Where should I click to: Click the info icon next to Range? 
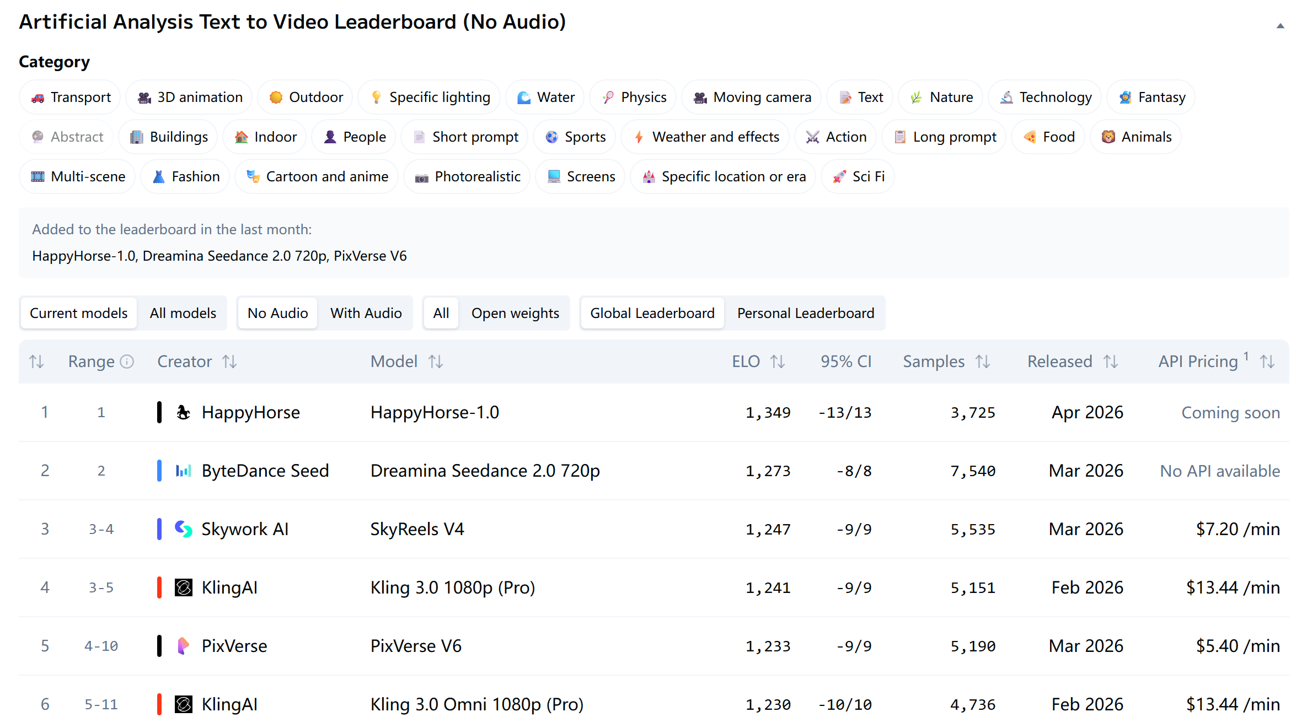pyautogui.click(x=127, y=362)
